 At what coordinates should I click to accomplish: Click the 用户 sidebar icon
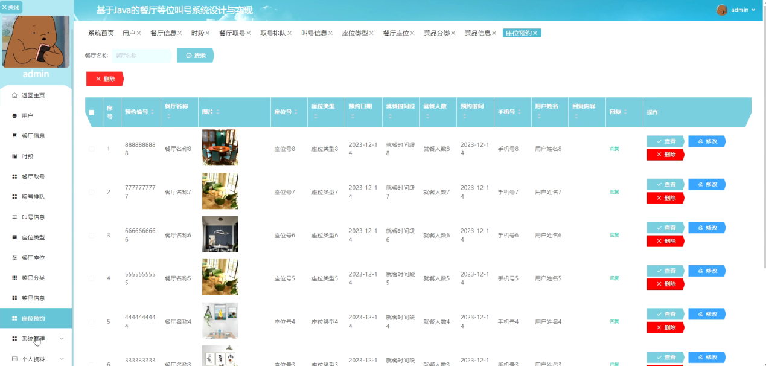(x=14, y=115)
